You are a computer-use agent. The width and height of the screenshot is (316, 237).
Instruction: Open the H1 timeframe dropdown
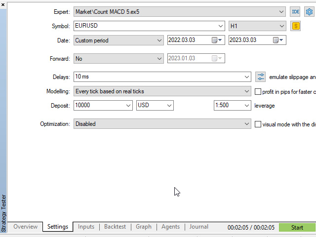282,26
